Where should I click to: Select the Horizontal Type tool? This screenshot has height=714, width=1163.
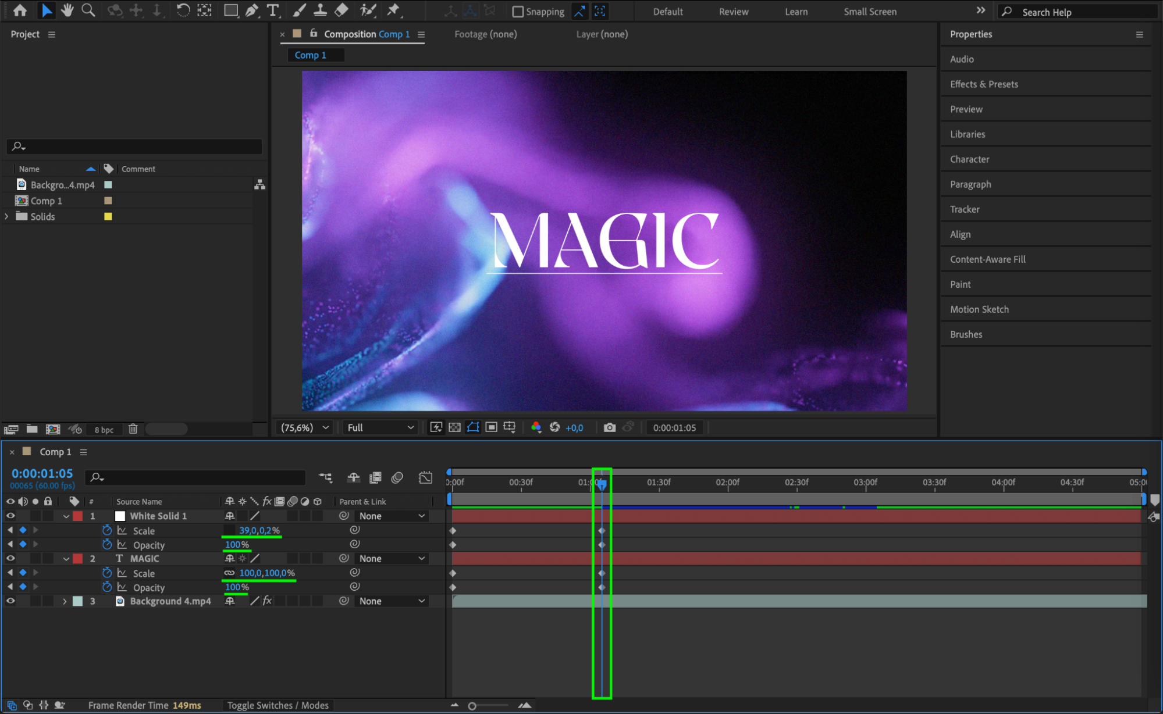[x=272, y=10]
